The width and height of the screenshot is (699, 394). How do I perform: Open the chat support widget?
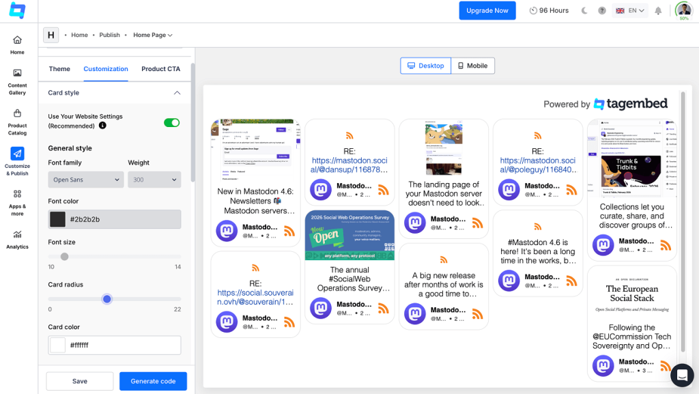(x=682, y=376)
